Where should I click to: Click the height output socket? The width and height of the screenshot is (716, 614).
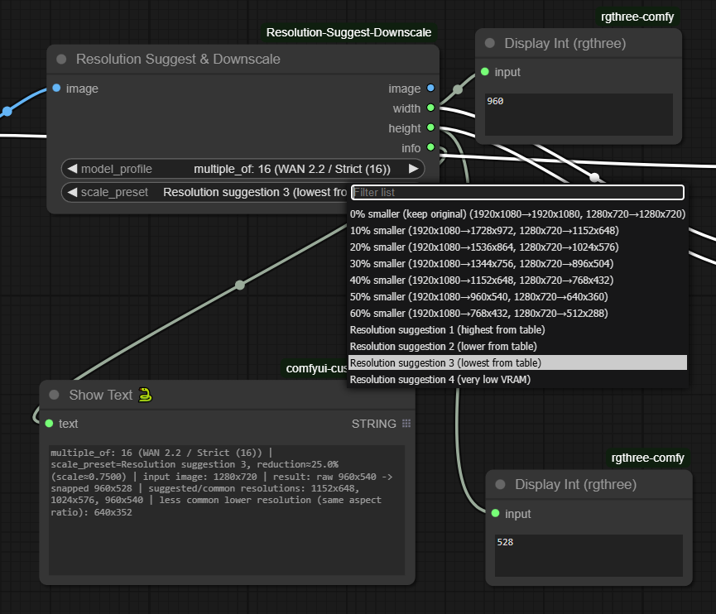(430, 127)
